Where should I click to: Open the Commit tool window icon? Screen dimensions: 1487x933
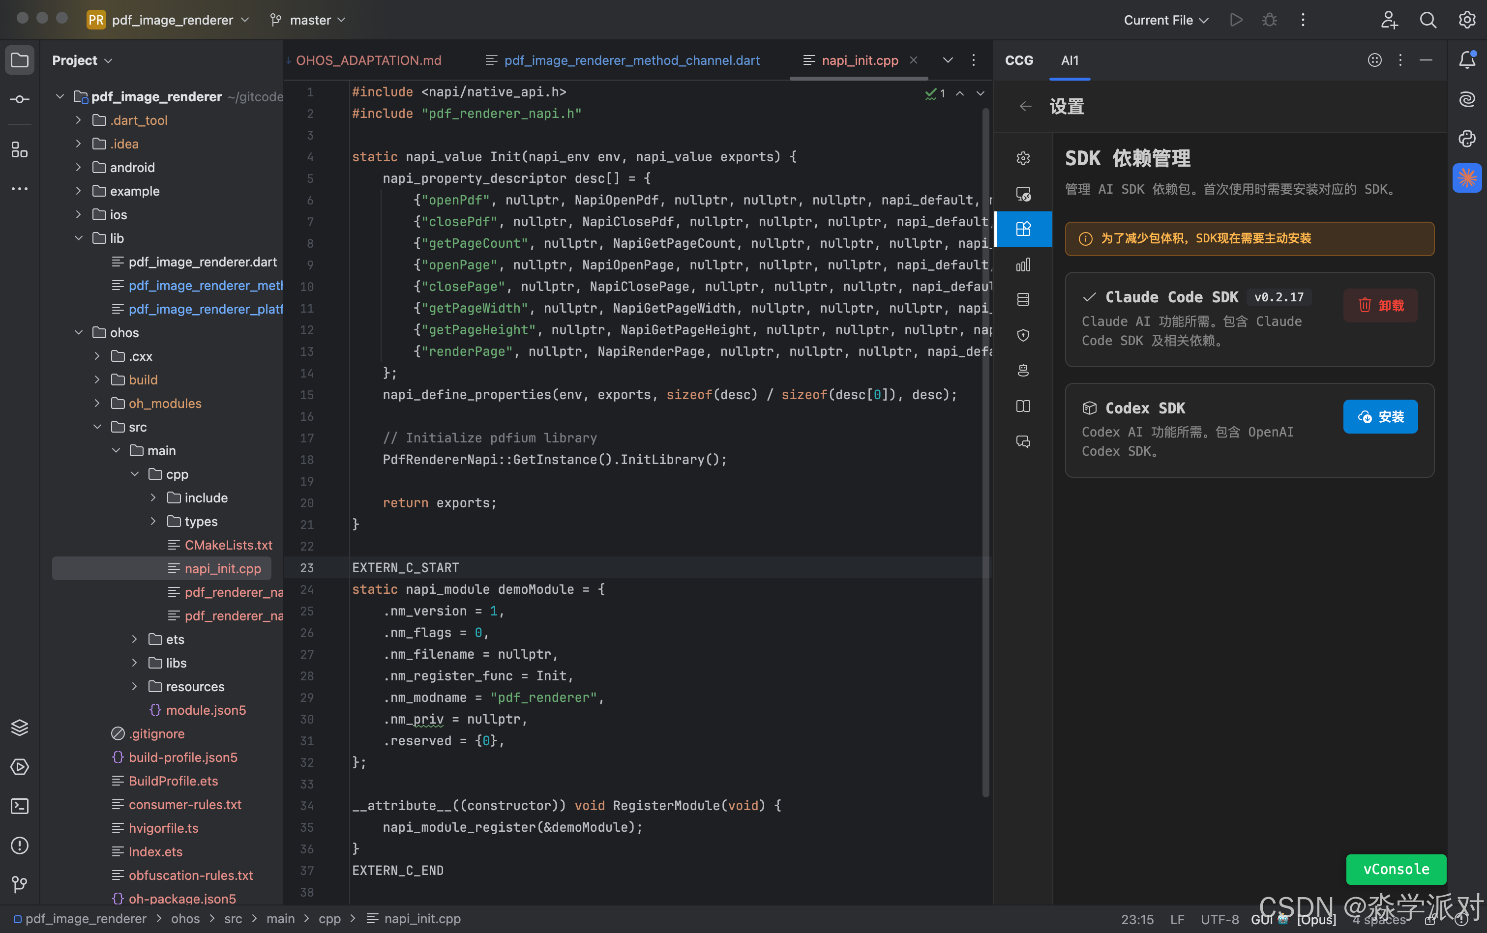pos(20,99)
